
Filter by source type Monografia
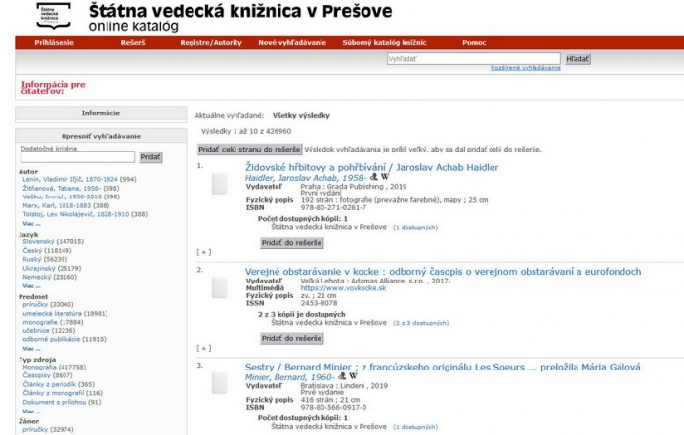40,367
